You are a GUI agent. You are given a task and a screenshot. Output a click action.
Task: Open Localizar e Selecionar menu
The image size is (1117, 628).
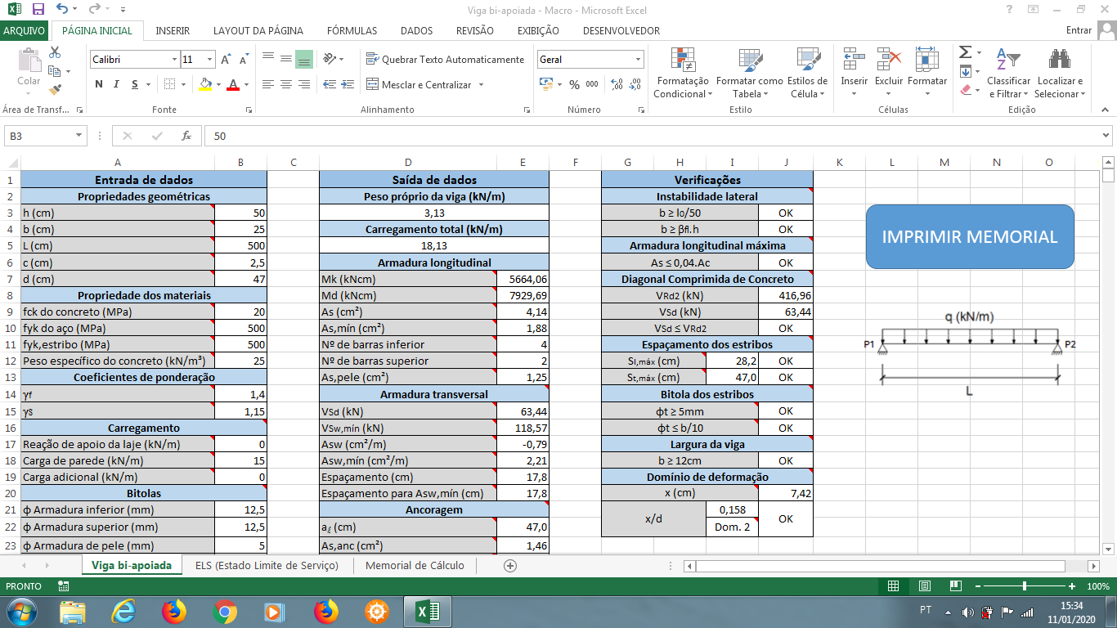[x=1060, y=73]
